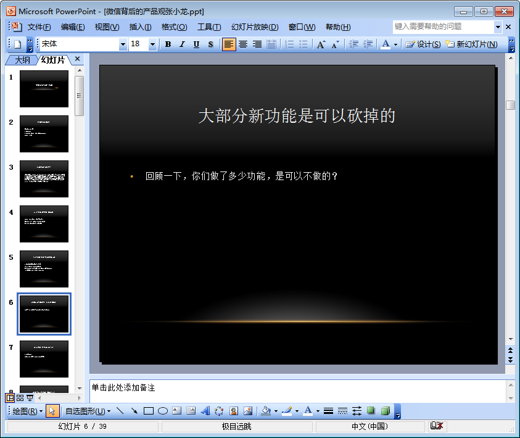Click the Increase Font Size icon
Viewport: 520px width, 438px height.
coord(321,44)
